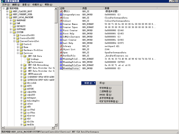
Task: Click the string icon of Library value
Action: click(61, 46)
